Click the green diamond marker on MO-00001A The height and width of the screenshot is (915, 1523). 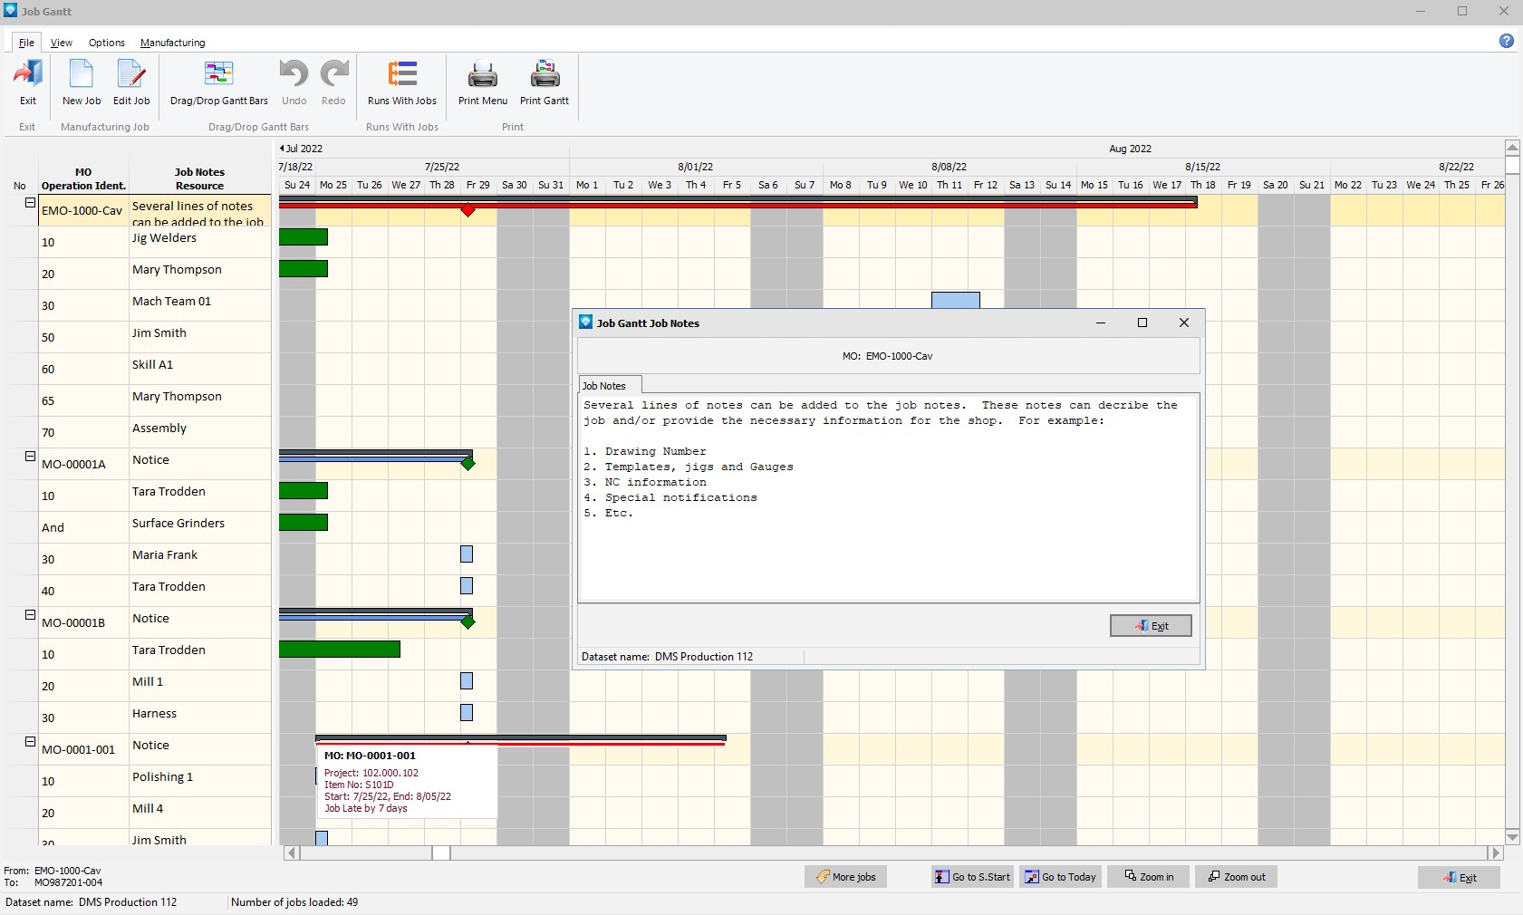coord(468,464)
